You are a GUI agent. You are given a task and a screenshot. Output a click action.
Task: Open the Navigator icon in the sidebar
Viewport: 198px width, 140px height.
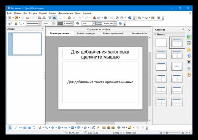pos(189,75)
